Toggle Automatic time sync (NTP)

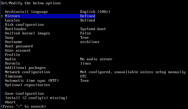(x=32, y=81)
